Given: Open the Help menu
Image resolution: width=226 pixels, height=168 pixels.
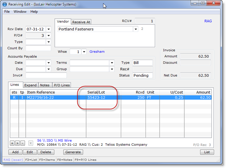Looking at the screenshot, I should click(x=34, y=12).
